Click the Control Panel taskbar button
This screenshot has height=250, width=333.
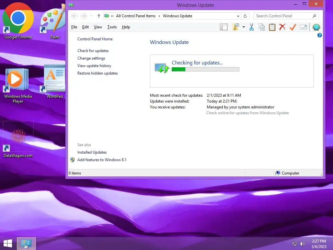26,243
